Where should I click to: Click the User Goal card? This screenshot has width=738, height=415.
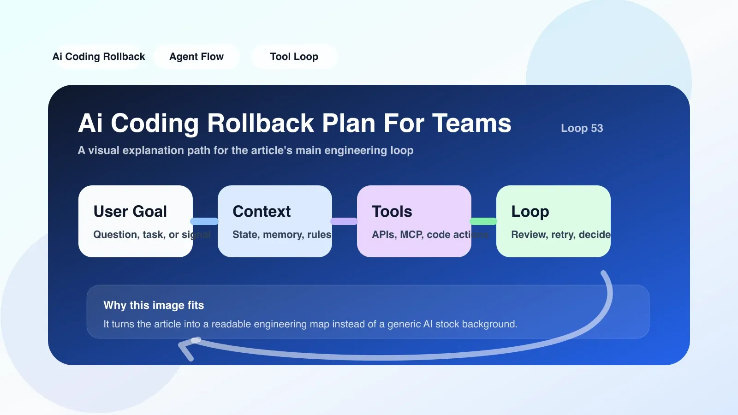point(136,221)
